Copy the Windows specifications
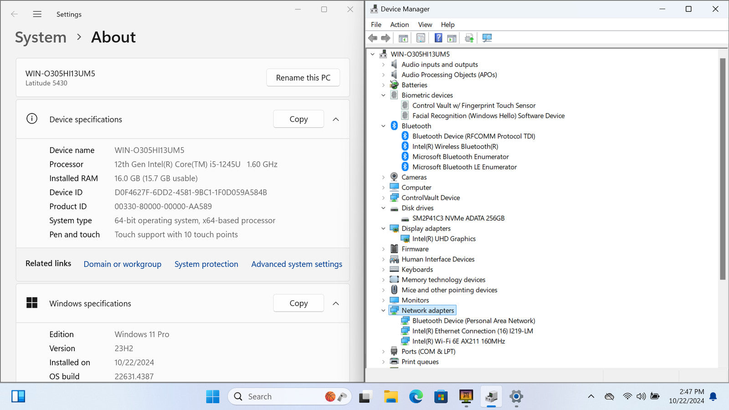 (x=298, y=303)
